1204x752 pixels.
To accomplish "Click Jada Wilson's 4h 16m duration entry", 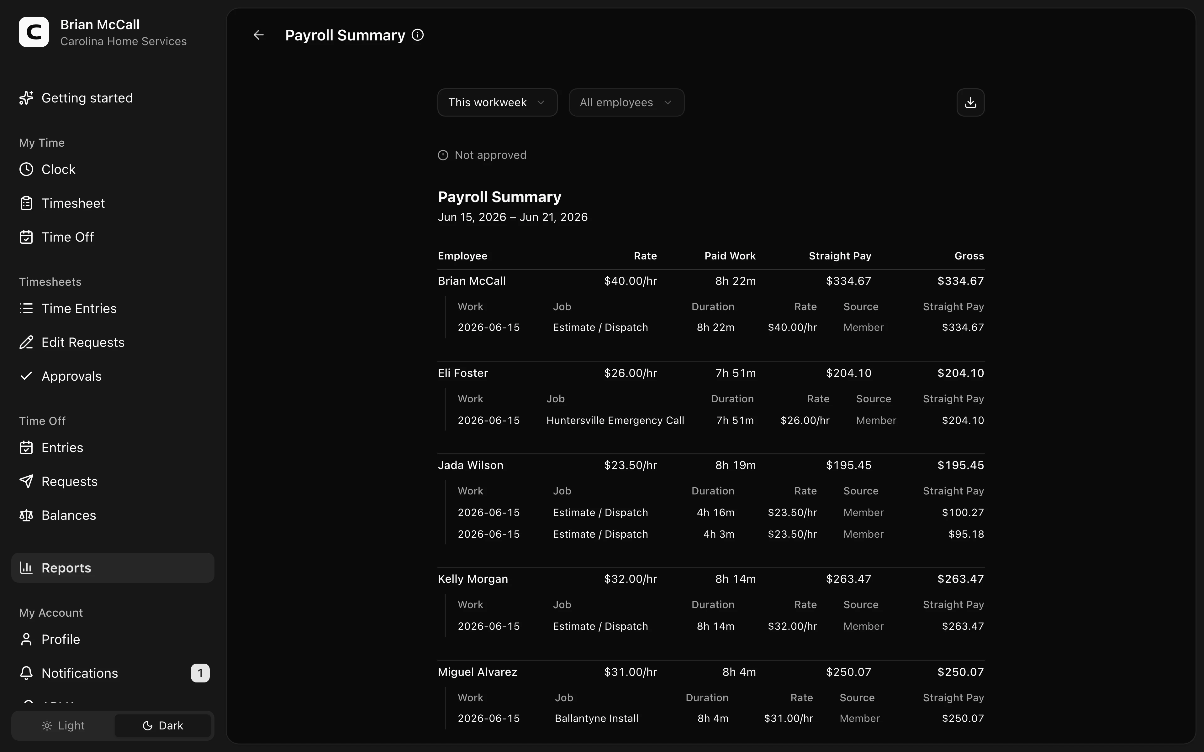I will click(716, 512).
